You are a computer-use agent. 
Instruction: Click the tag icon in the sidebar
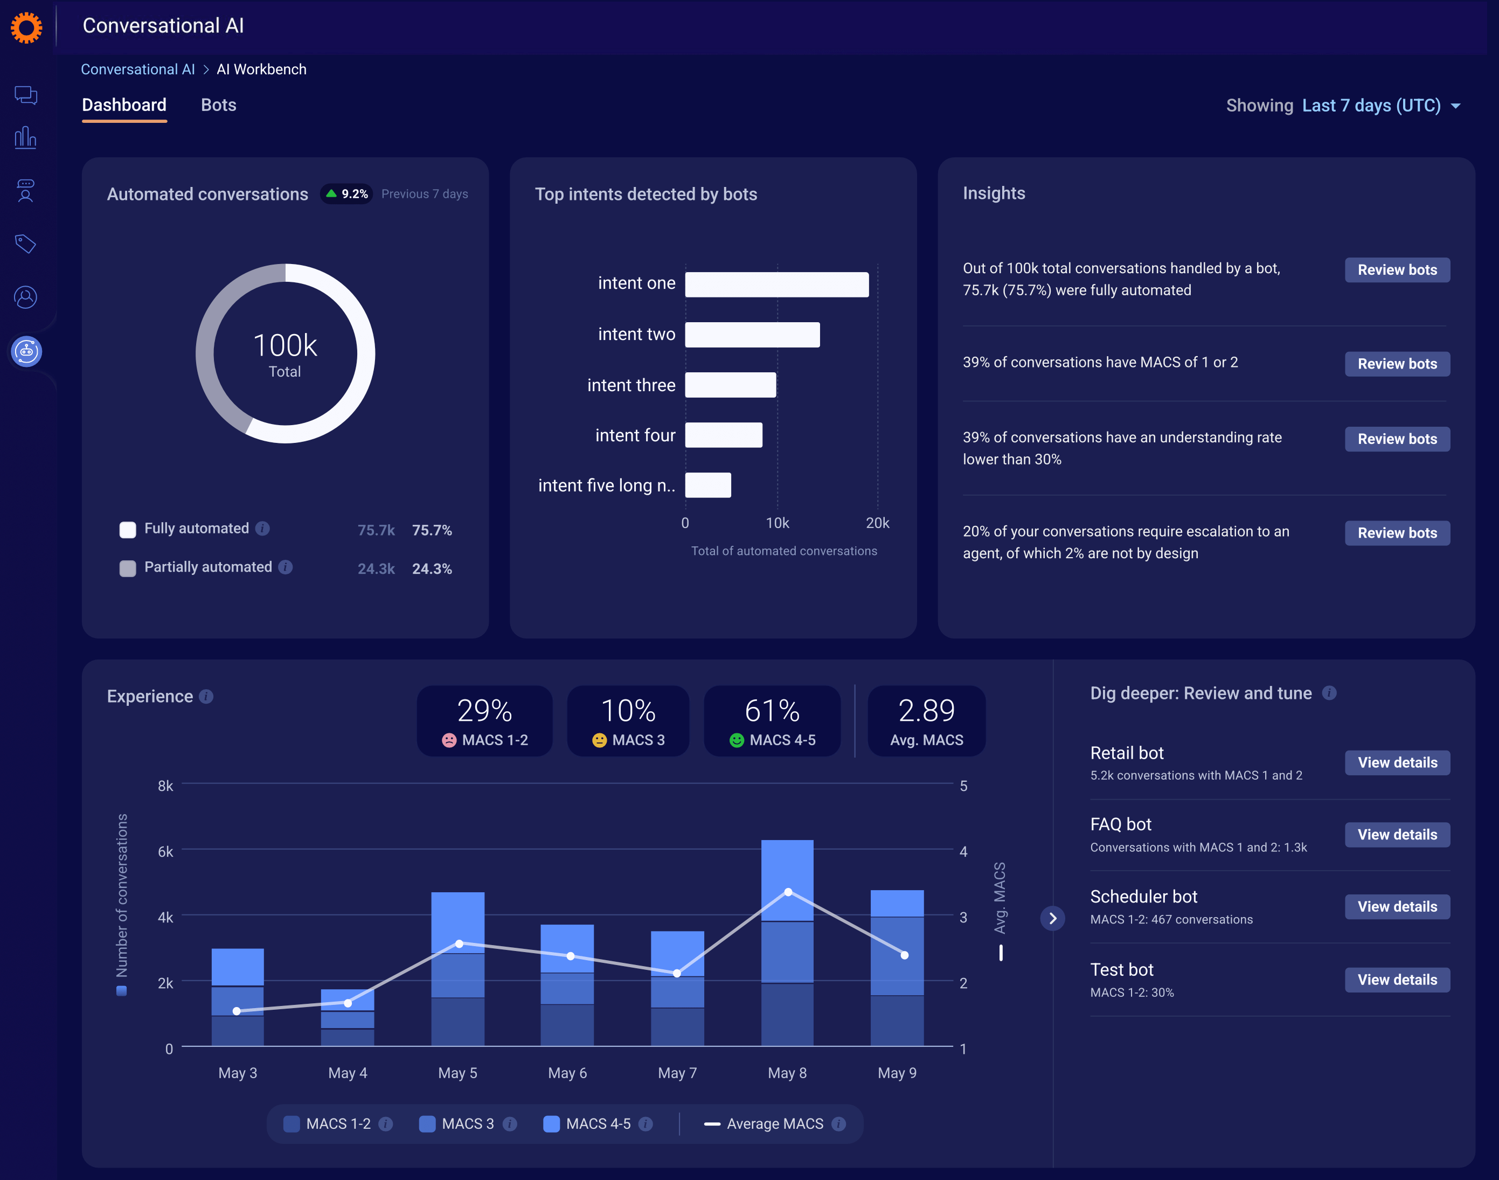(x=25, y=244)
